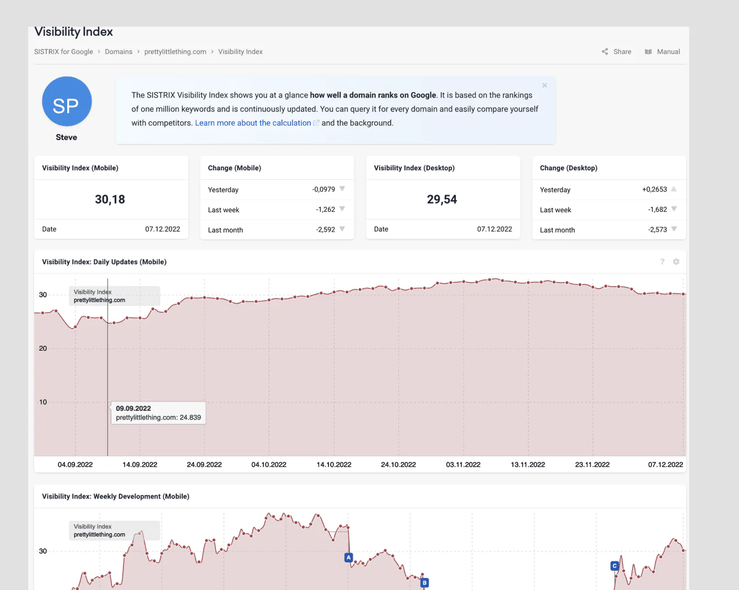Click x-axis label 03.11.2022
The width and height of the screenshot is (739, 590).
463,465
